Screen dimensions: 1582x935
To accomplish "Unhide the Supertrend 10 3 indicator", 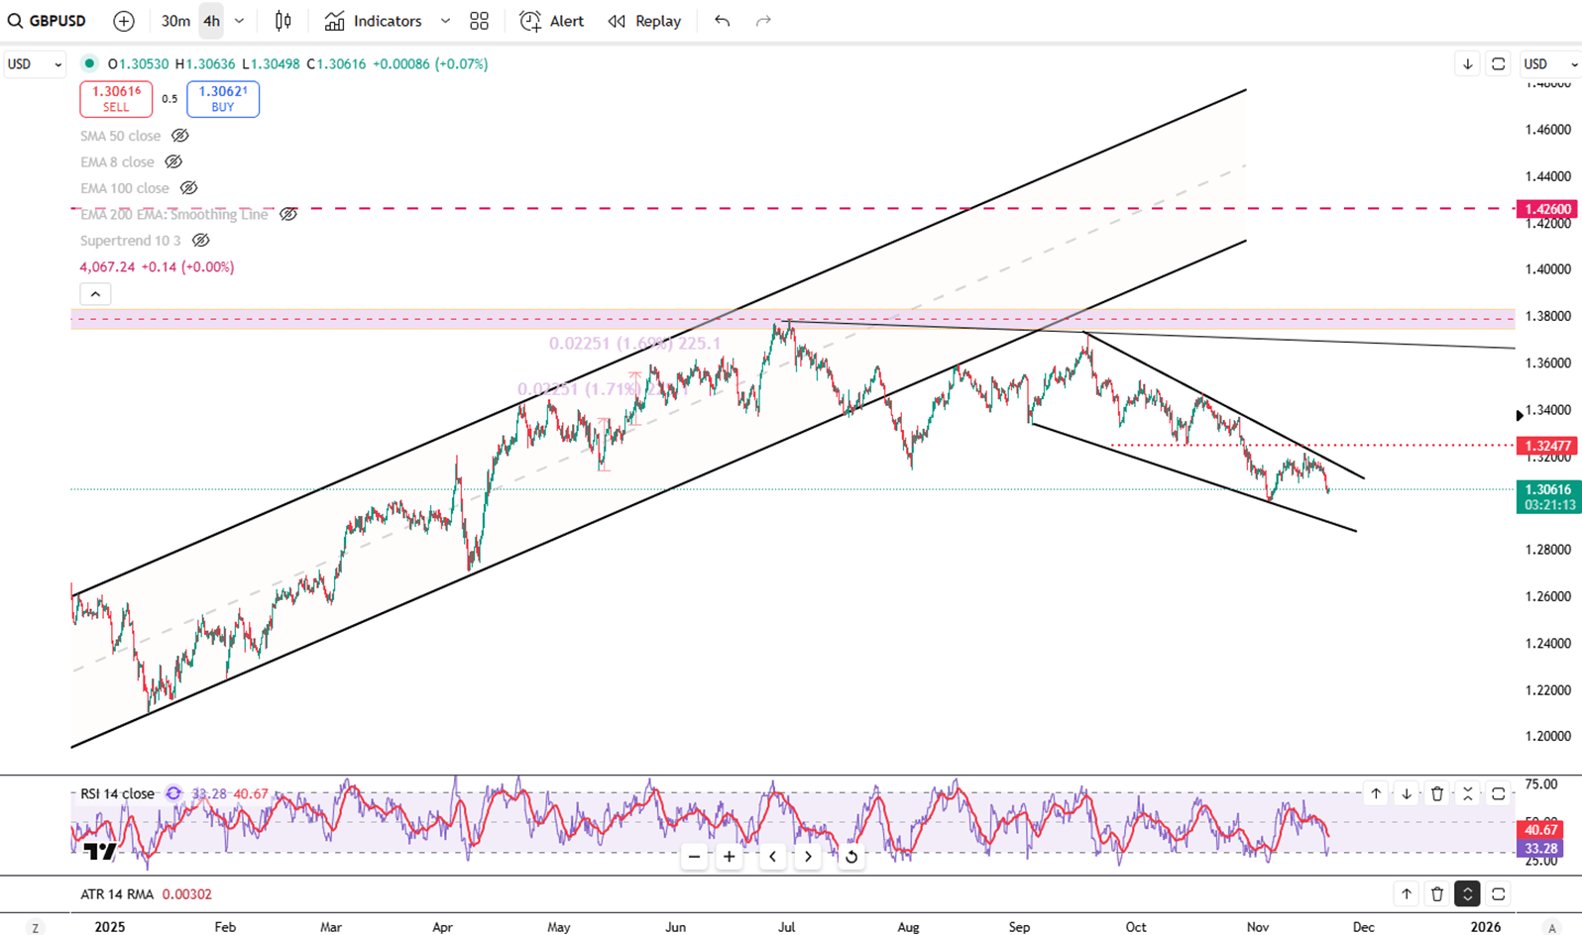I will click(200, 241).
